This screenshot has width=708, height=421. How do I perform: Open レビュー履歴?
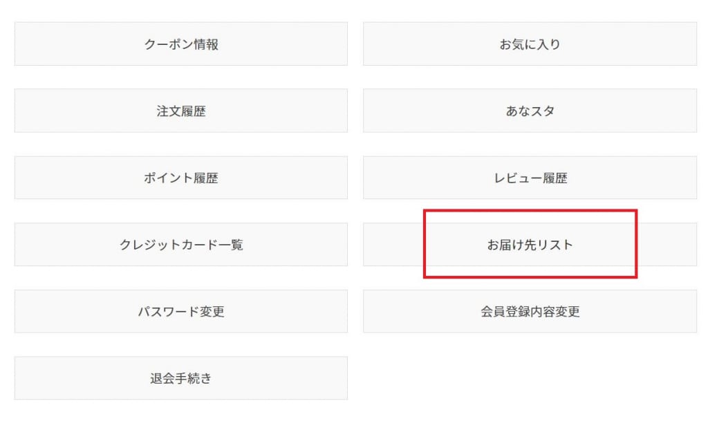(530, 178)
